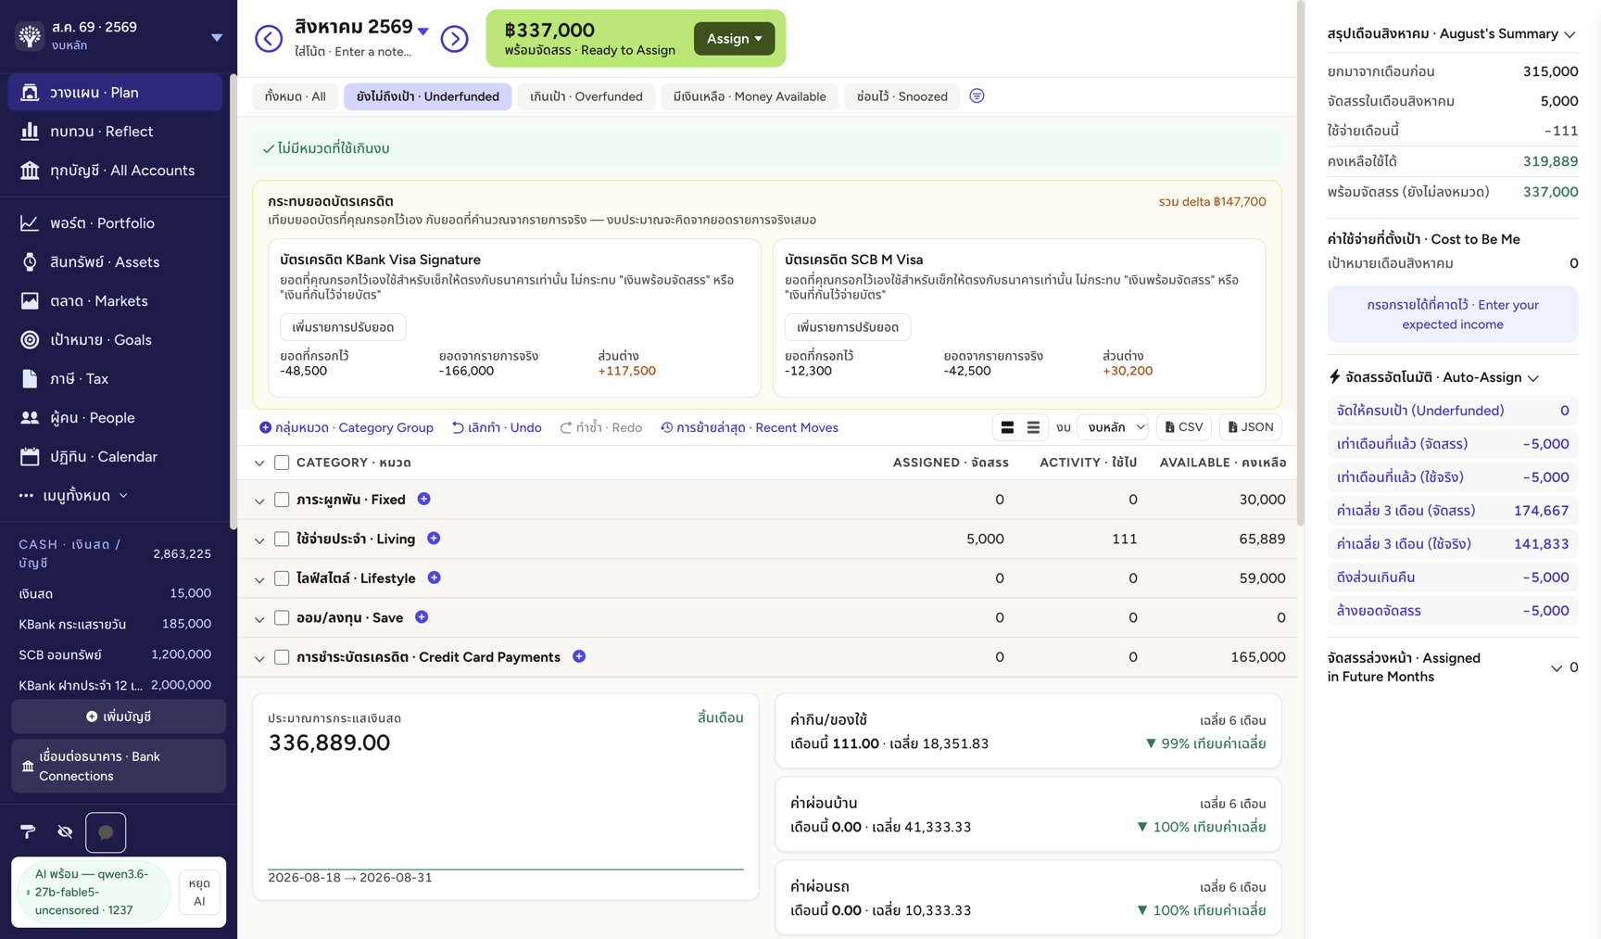Check the Living group checkbox

[x=282, y=539]
